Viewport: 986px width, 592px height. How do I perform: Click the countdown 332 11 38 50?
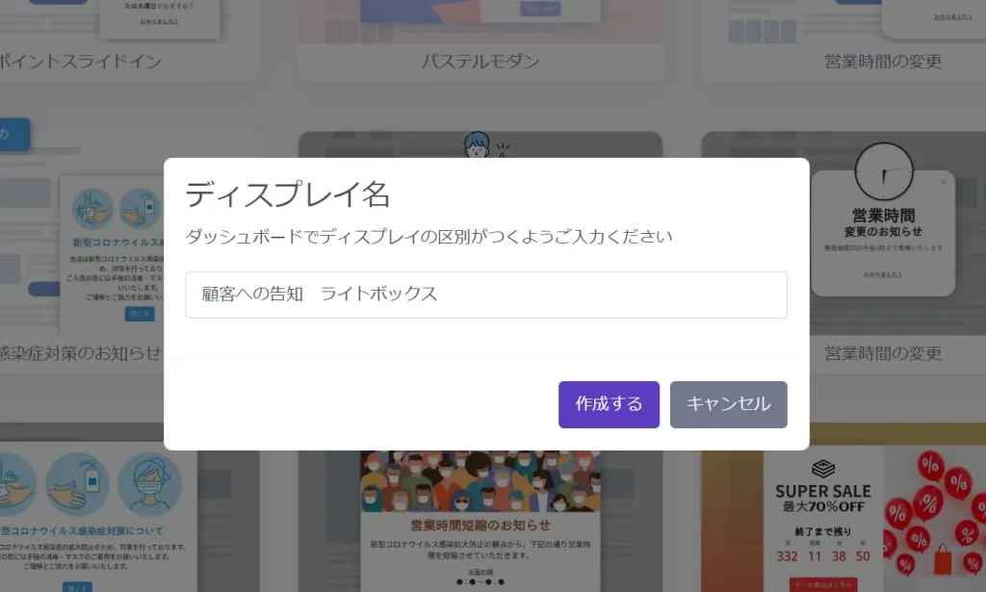(x=822, y=556)
